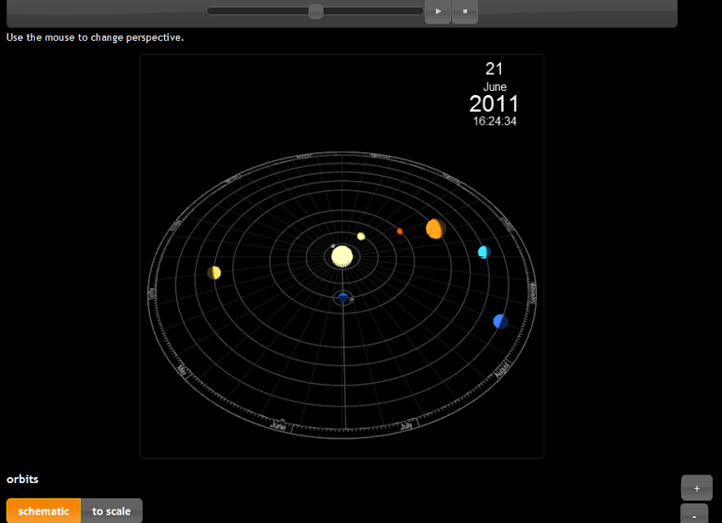722x523 pixels.
Task: Enable the schematic orbits mode
Action: 43,510
